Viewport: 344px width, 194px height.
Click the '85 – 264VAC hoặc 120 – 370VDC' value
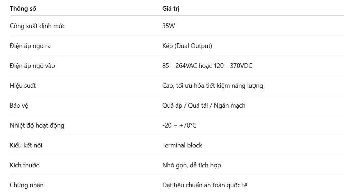207,66
